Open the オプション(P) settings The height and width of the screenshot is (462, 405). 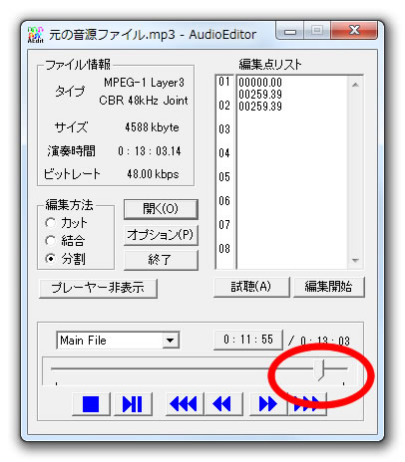(x=161, y=235)
